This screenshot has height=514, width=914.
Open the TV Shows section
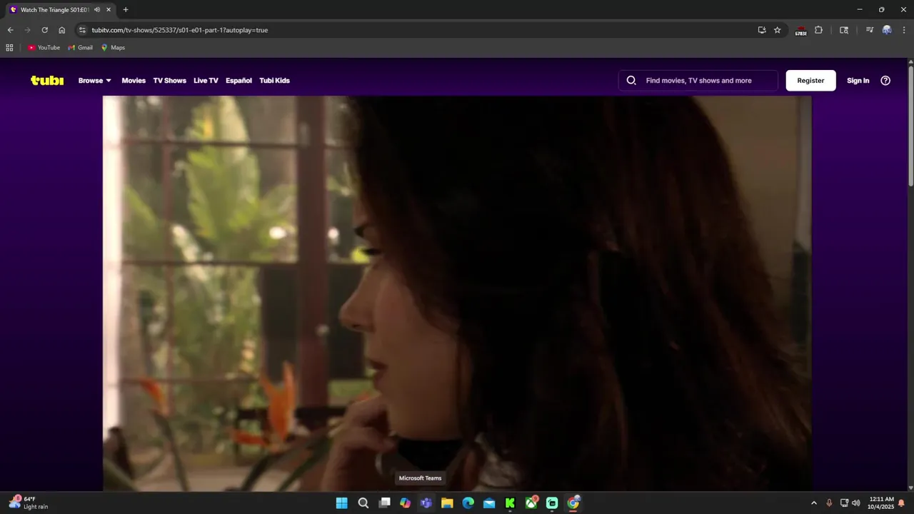169,81
